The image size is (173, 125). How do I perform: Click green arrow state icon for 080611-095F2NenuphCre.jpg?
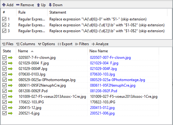pos(10,85)
